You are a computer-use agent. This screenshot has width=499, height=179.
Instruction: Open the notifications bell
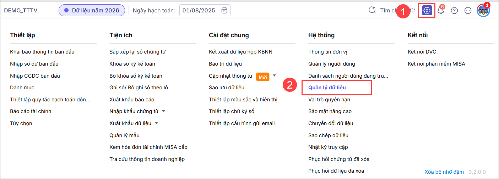441,10
